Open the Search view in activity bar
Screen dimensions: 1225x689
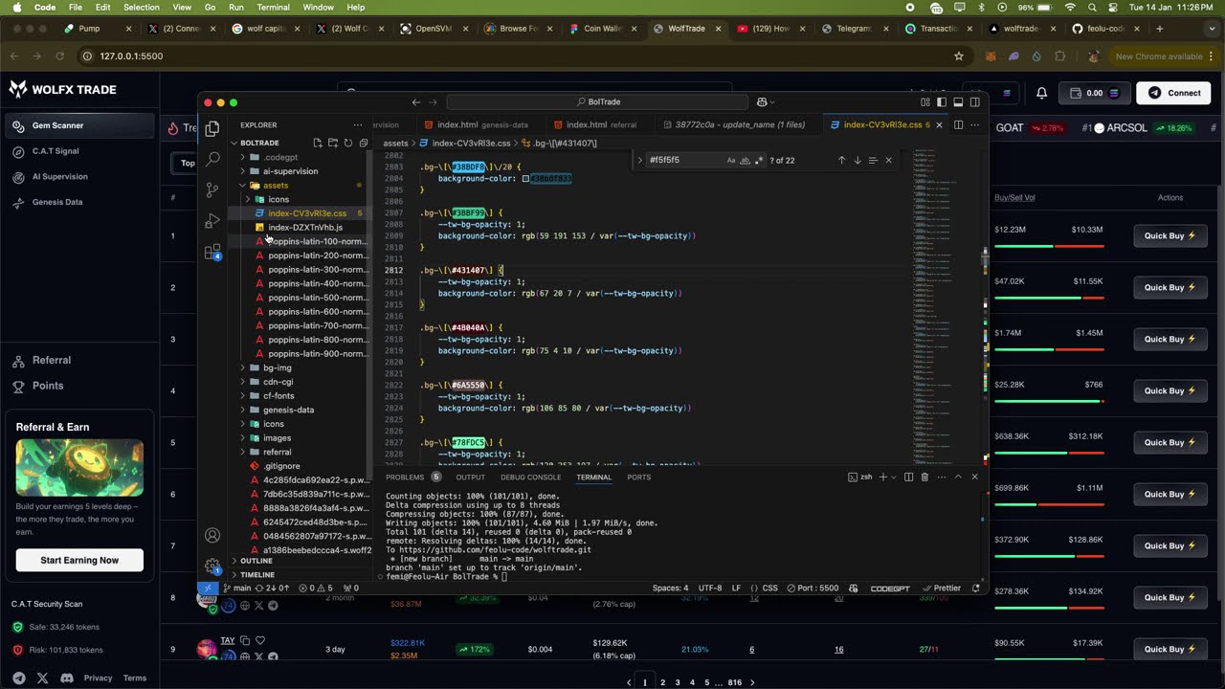tap(212, 159)
